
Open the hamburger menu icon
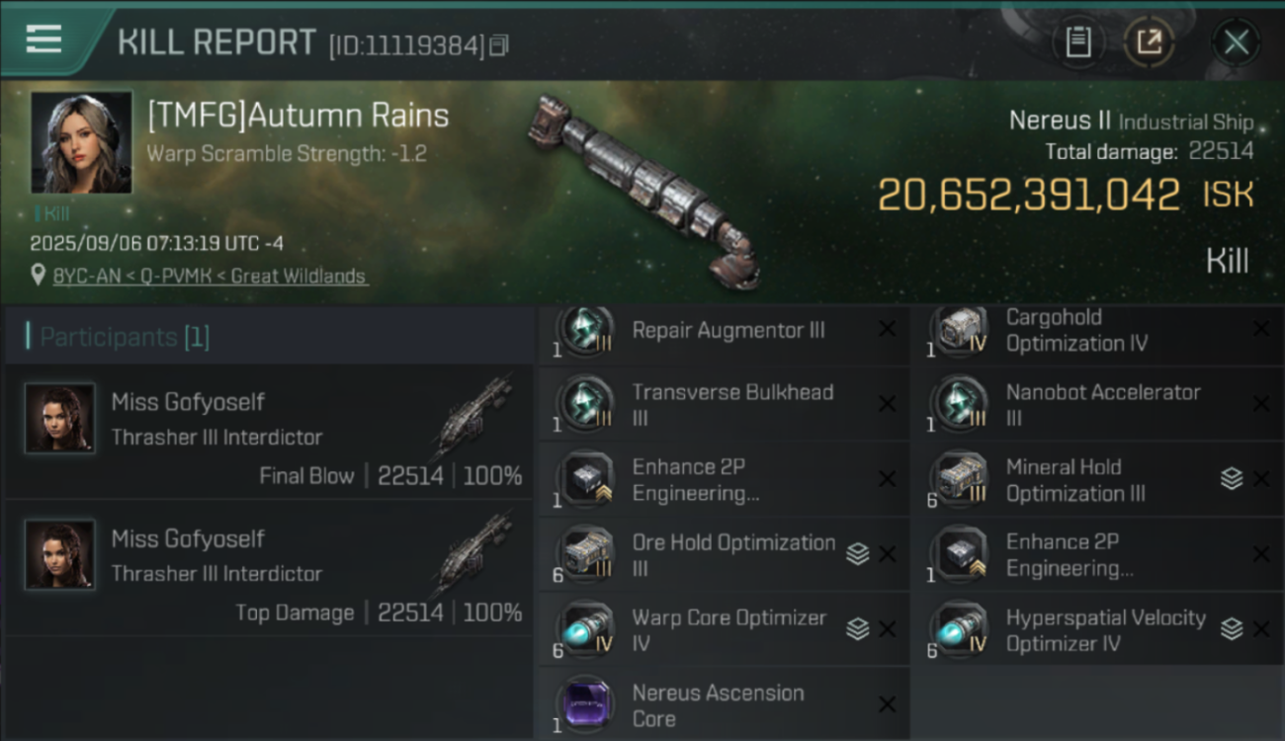[x=43, y=40]
